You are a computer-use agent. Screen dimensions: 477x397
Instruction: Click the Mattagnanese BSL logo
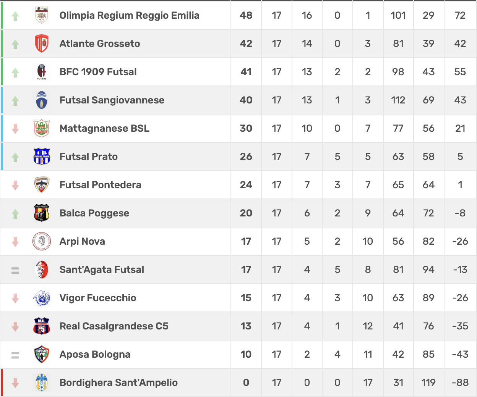[42, 128]
